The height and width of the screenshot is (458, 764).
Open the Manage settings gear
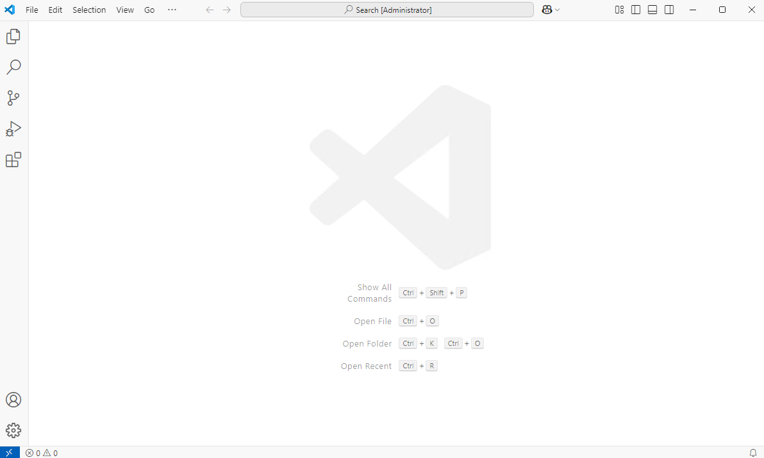[x=13, y=430]
